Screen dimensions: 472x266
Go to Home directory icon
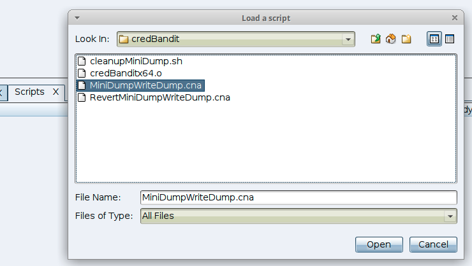pyautogui.click(x=390, y=39)
